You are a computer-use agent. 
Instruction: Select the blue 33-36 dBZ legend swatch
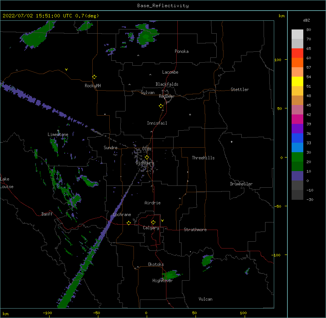(x=297, y=138)
